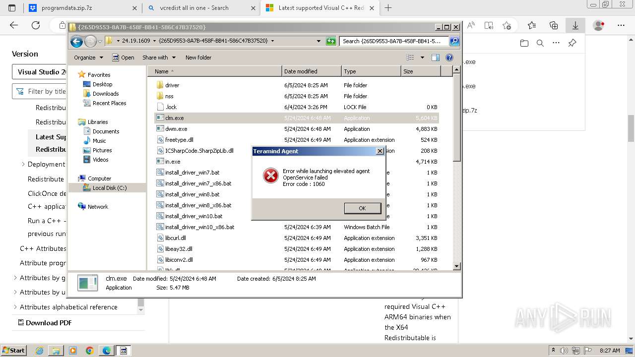Screen dimensions: 635x357
Task: Click the Explorer back navigation arrow
Action: coord(76,41)
